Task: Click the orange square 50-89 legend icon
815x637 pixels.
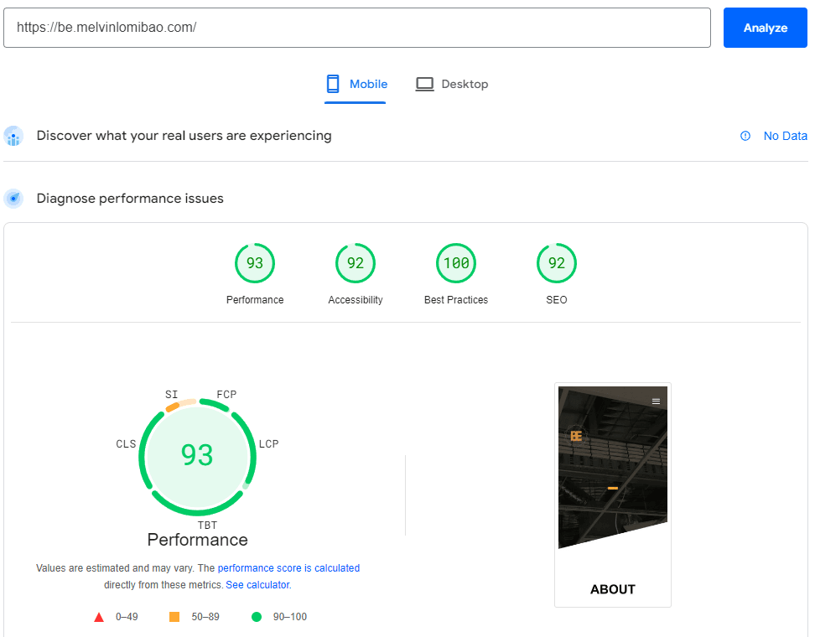Action: (174, 616)
